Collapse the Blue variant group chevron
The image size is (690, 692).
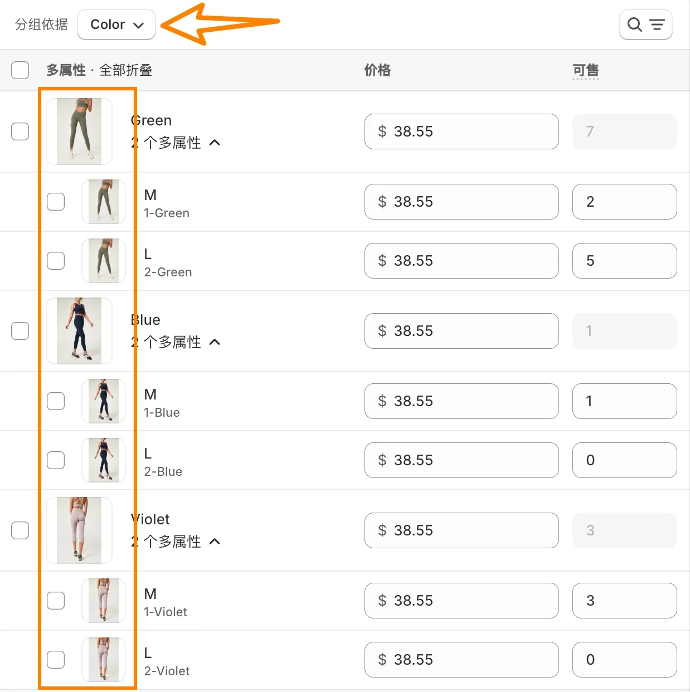(215, 342)
